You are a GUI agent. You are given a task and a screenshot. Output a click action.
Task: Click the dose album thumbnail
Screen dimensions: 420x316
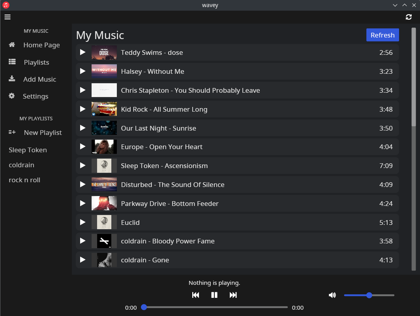[104, 52]
